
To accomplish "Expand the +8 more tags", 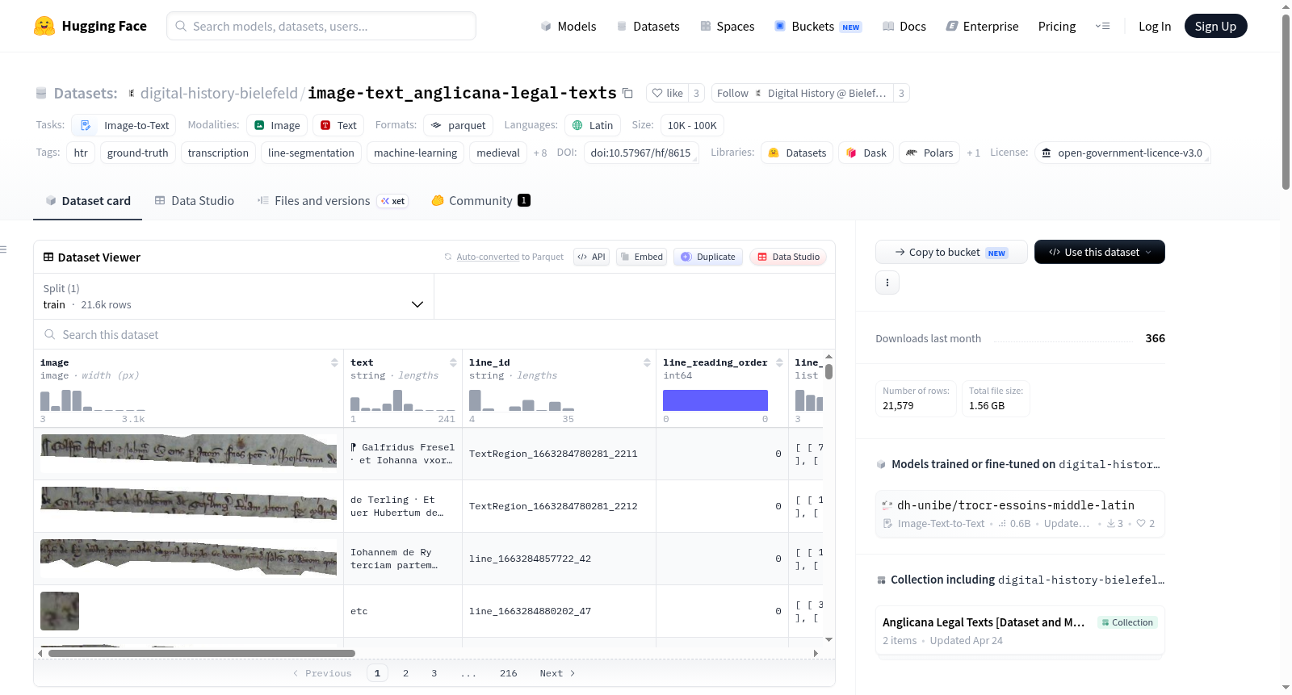I will tap(539, 153).
